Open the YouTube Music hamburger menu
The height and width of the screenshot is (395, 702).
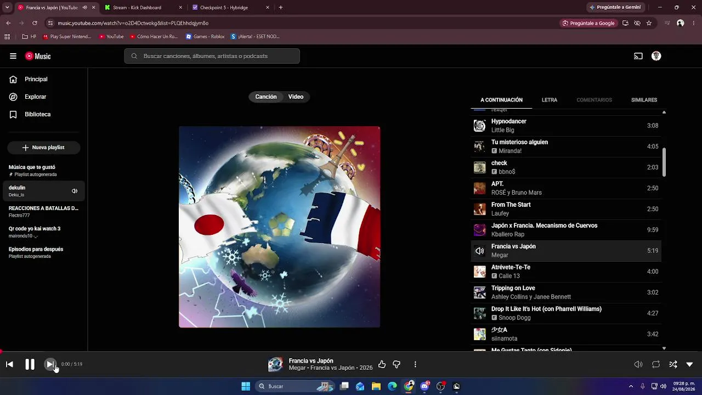pos(13,56)
